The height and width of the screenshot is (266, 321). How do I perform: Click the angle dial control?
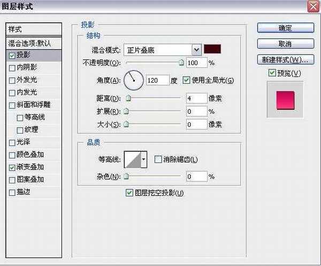coord(134,80)
